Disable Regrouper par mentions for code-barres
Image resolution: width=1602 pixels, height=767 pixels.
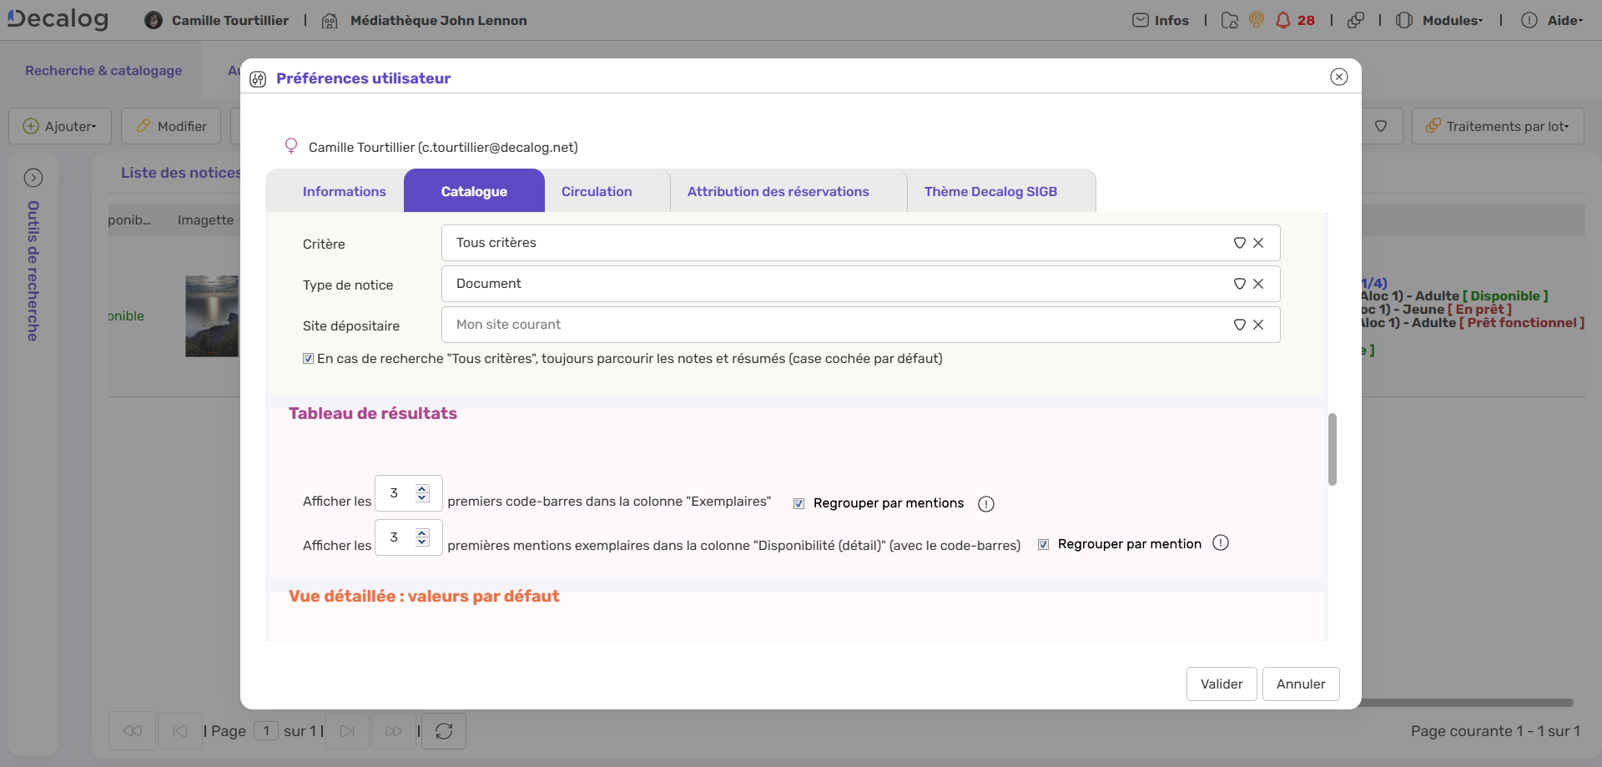798,503
